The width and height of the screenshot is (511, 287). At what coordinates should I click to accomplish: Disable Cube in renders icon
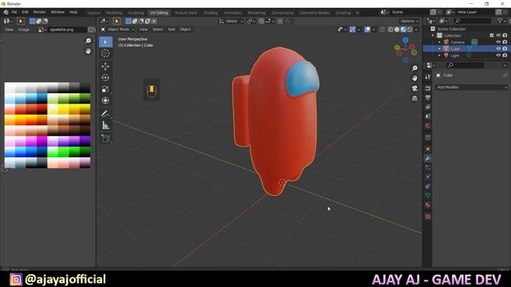pos(505,49)
